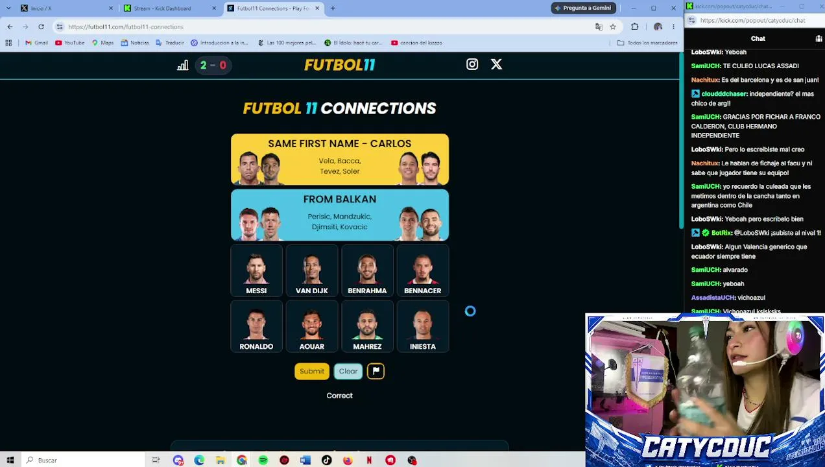Reload the Futbol11 page
Screen dimensions: 825x467
pyautogui.click(x=41, y=27)
